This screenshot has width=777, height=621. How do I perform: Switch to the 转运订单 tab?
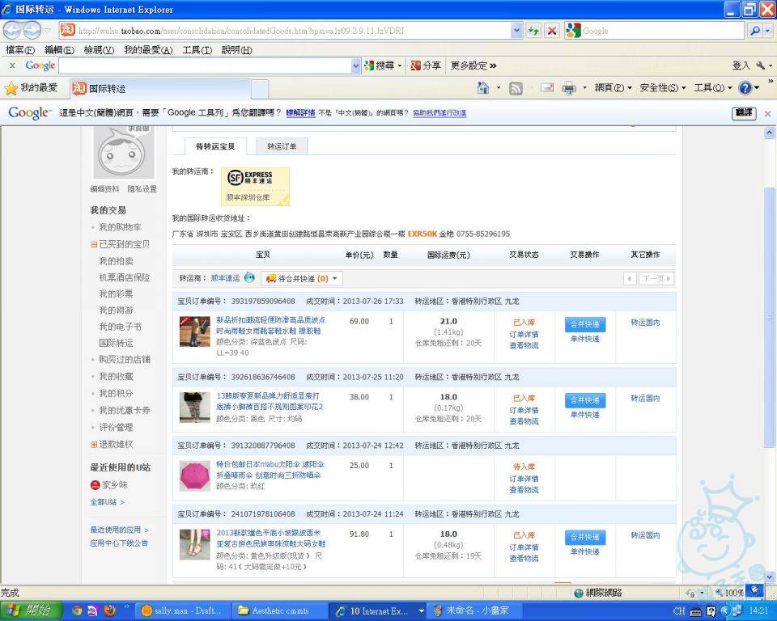pyautogui.click(x=282, y=146)
